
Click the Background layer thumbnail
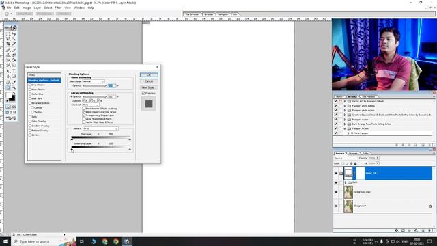348,206
